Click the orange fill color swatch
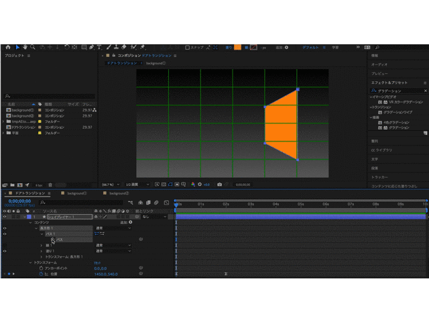The image size is (429, 322). pyautogui.click(x=237, y=48)
